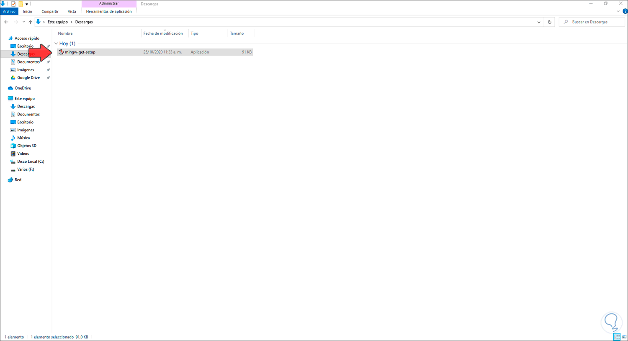Click the Properties icon in quick access toolbar
628x341 pixels.
(13, 4)
